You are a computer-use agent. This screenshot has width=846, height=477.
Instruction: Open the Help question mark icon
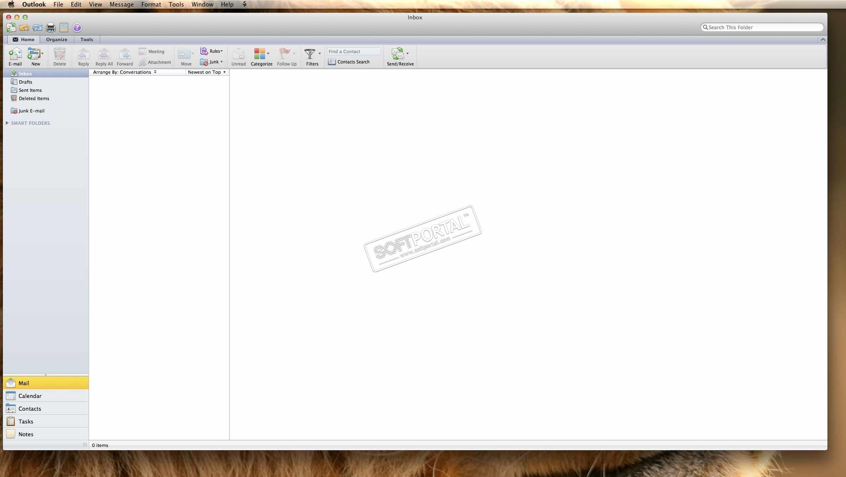(77, 28)
